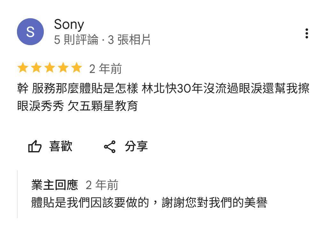Open reviewer Sony's profile name link
Screen dimensions: 330x233
pyautogui.click(x=69, y=24)
